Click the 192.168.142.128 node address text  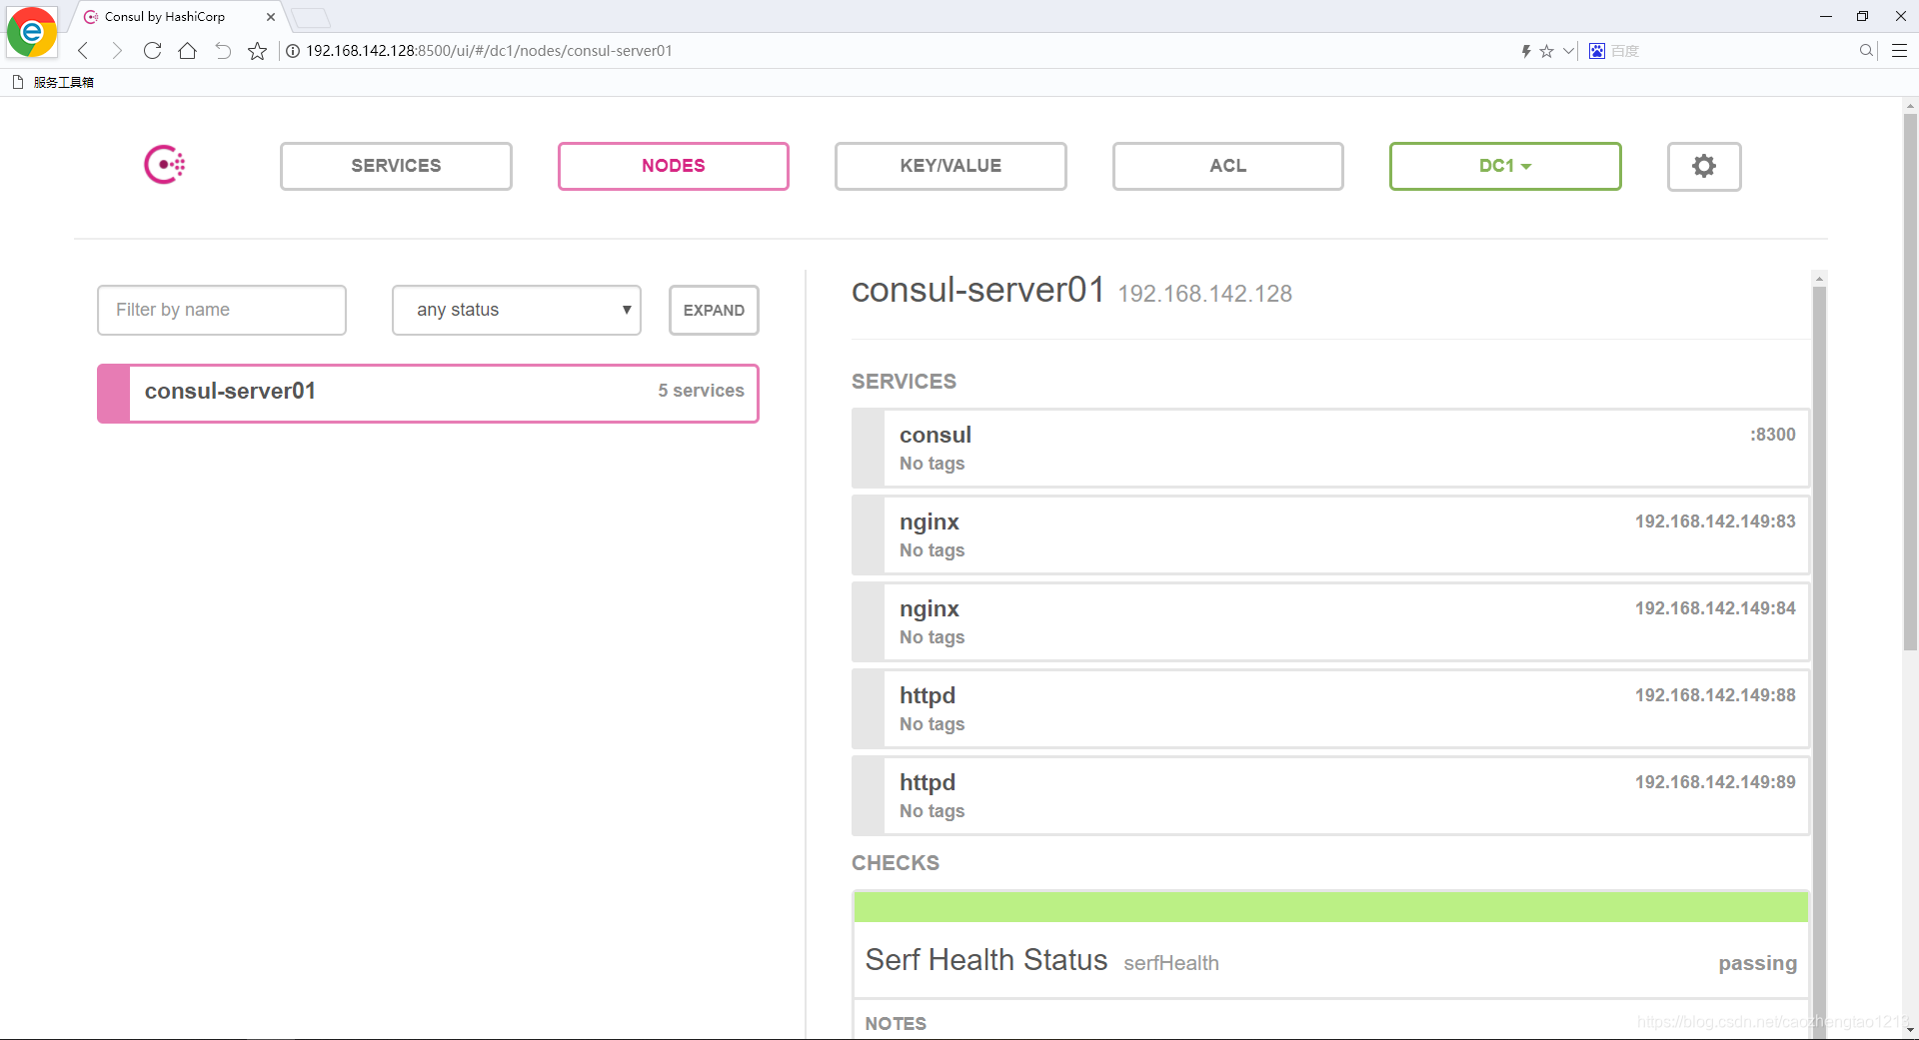pos(1204,294)
